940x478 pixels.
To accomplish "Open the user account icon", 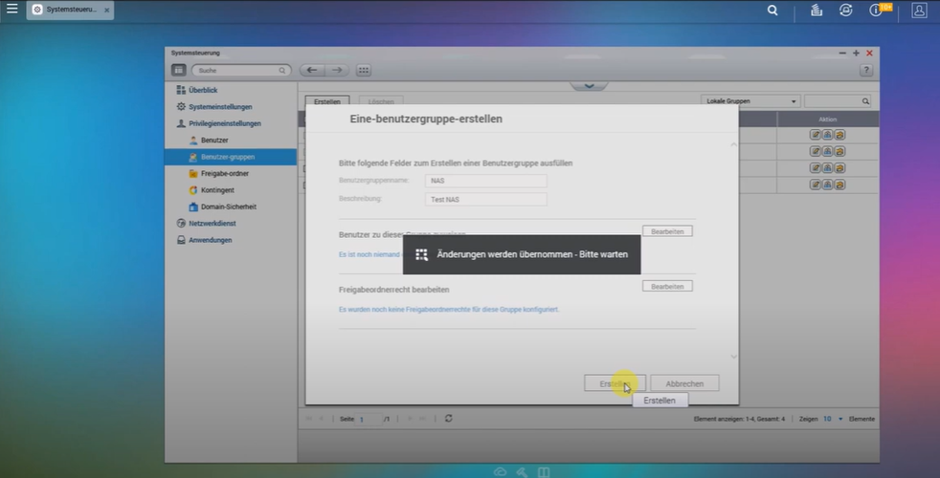I will 919,11.
